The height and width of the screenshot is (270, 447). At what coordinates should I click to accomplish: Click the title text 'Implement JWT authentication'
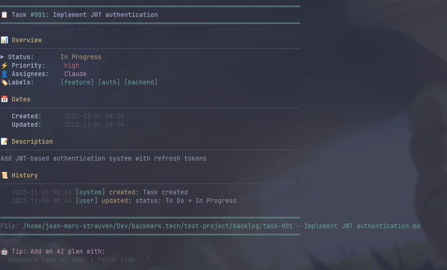tap(105, 15)
